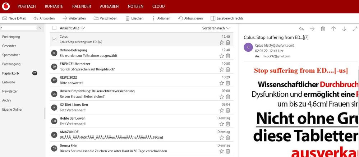Open the Postfach tab
Viewport: 359px width, 157px height.
[27, 6]
